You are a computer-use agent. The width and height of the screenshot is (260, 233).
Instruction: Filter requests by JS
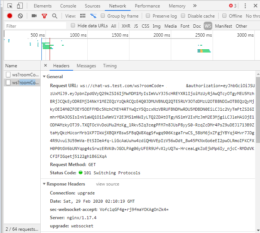tap(136, 26)
